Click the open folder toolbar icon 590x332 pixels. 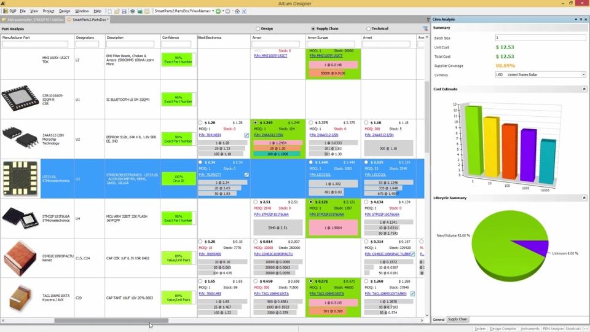[117, 11]
